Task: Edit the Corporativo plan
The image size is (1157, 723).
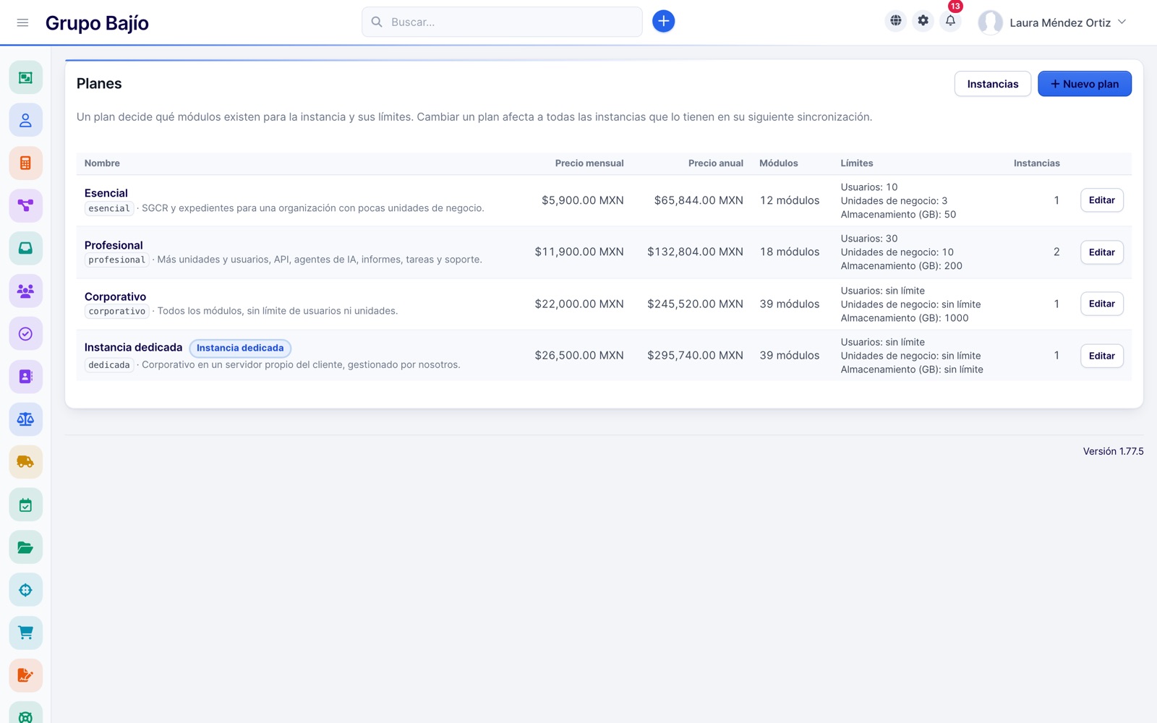Action: (1101, 304)
